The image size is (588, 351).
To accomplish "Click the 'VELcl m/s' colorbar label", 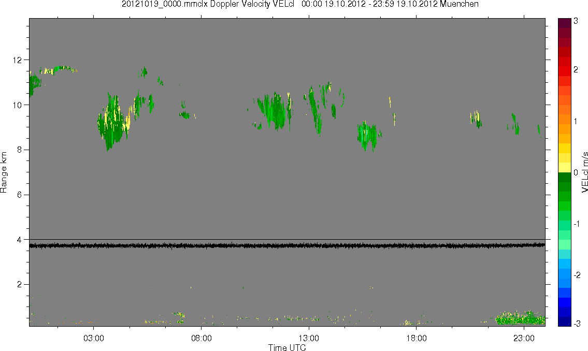I will coord(584,172).
